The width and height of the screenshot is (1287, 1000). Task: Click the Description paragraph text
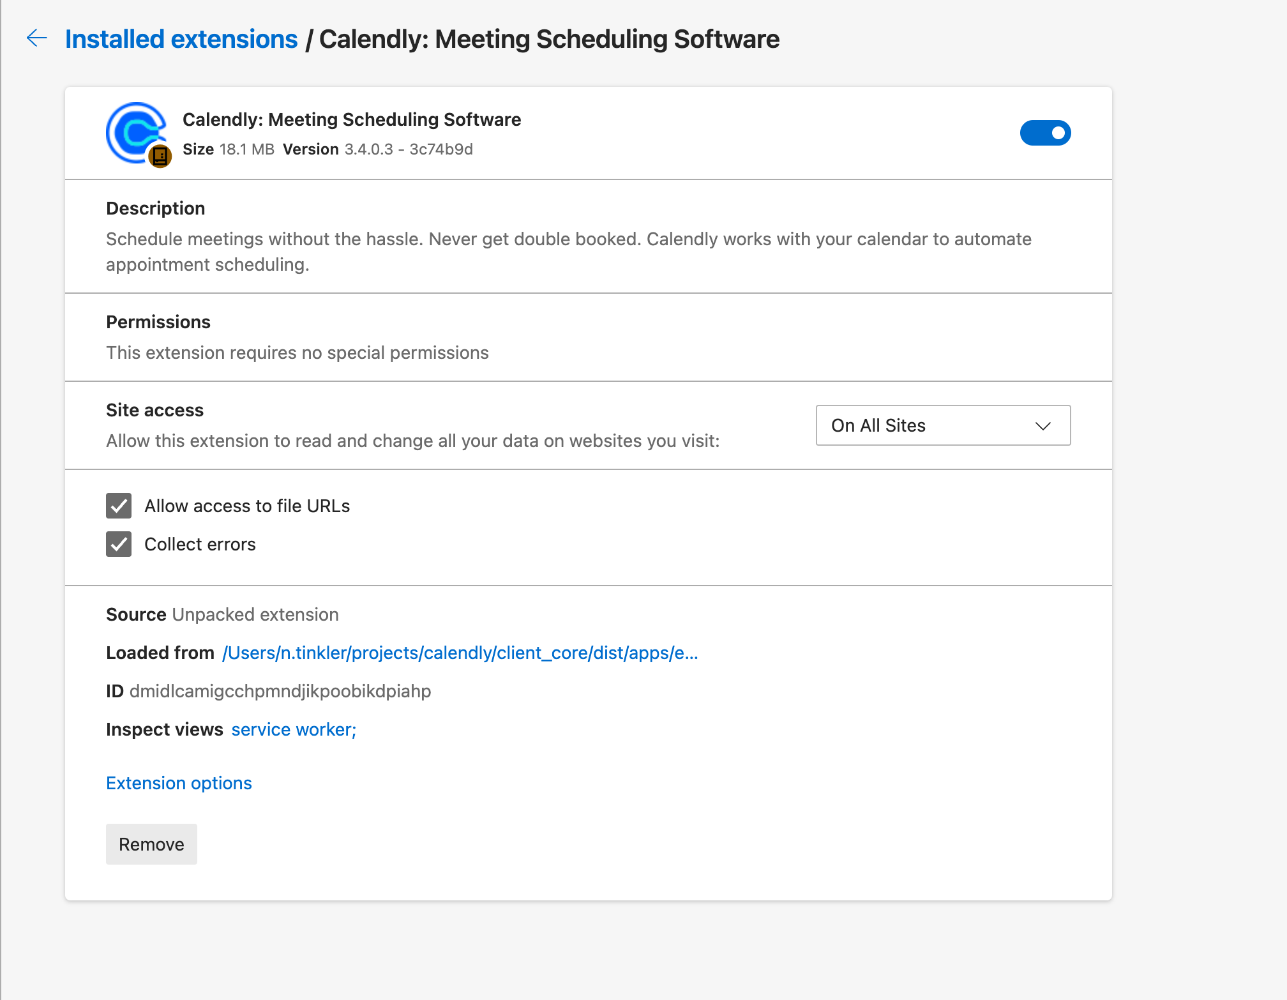pos(569,252)
